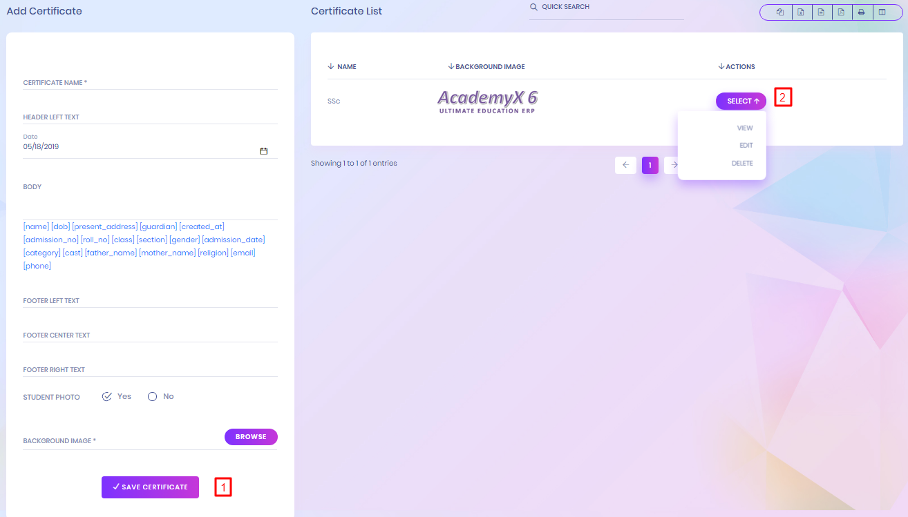Sort by the Background Image column

click(x=486, y=67)
